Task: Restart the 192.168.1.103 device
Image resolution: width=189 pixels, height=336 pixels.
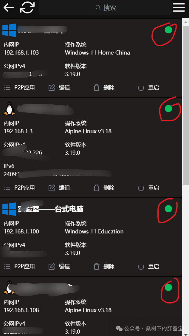Action: pos(148,88)
